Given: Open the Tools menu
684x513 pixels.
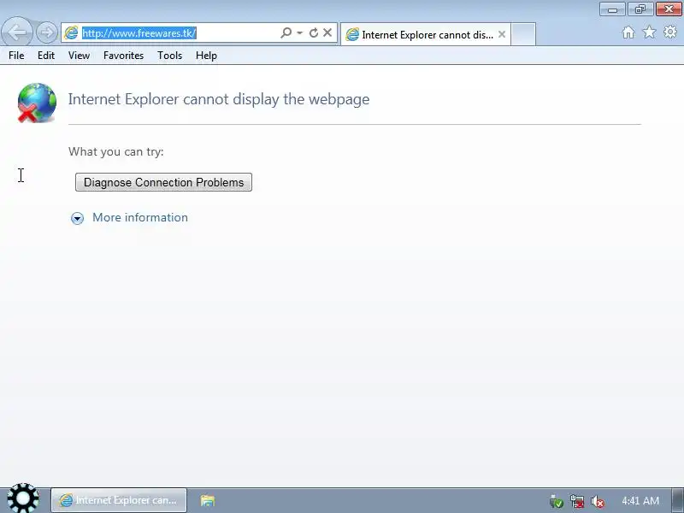Looking at the screenshot, I should [x=169, y=56].
